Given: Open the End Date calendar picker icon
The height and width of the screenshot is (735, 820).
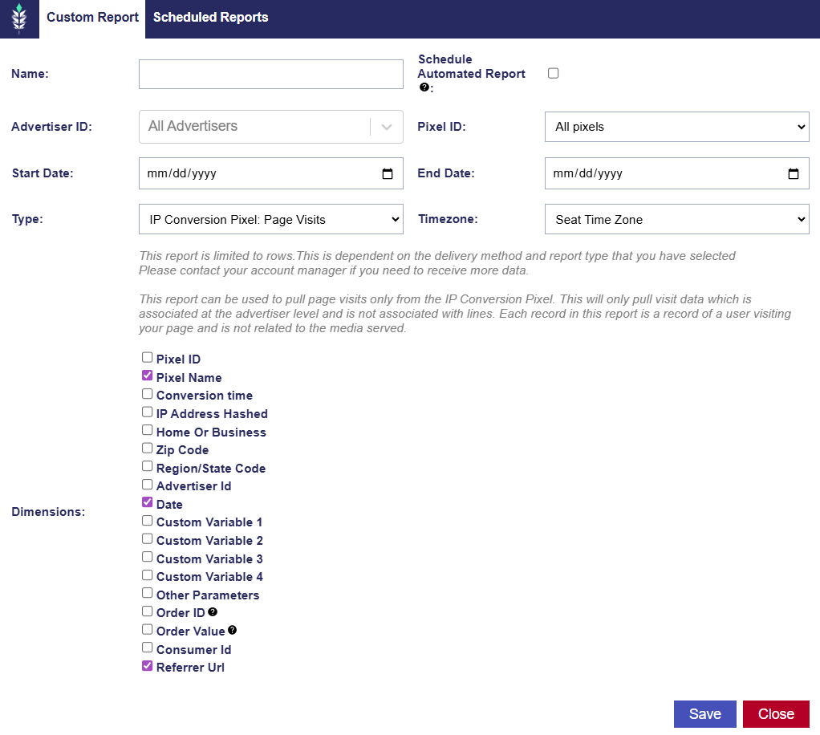Looking at the screenshot, I should click(x=794, y=173).
